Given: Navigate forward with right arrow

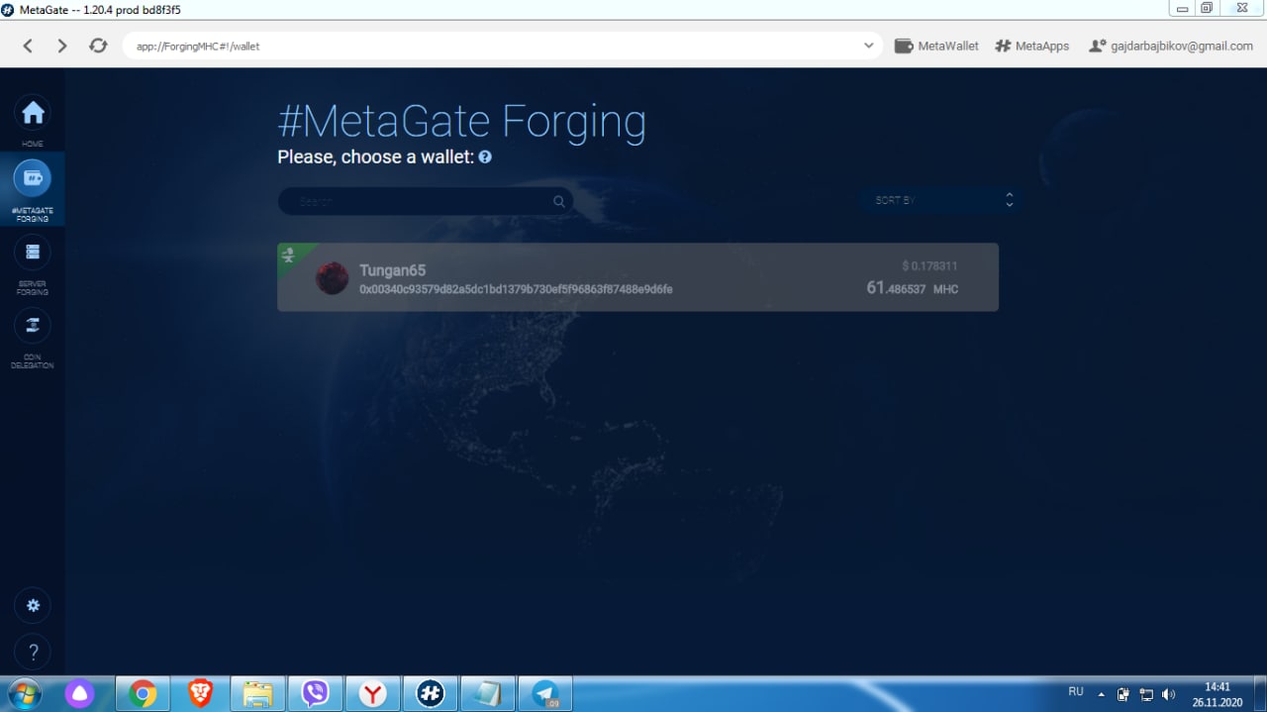Looking at the screenshot, I should click(62, 46).
